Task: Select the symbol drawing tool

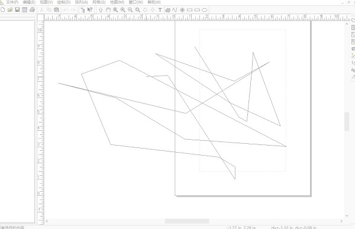Action: point(182,9)
